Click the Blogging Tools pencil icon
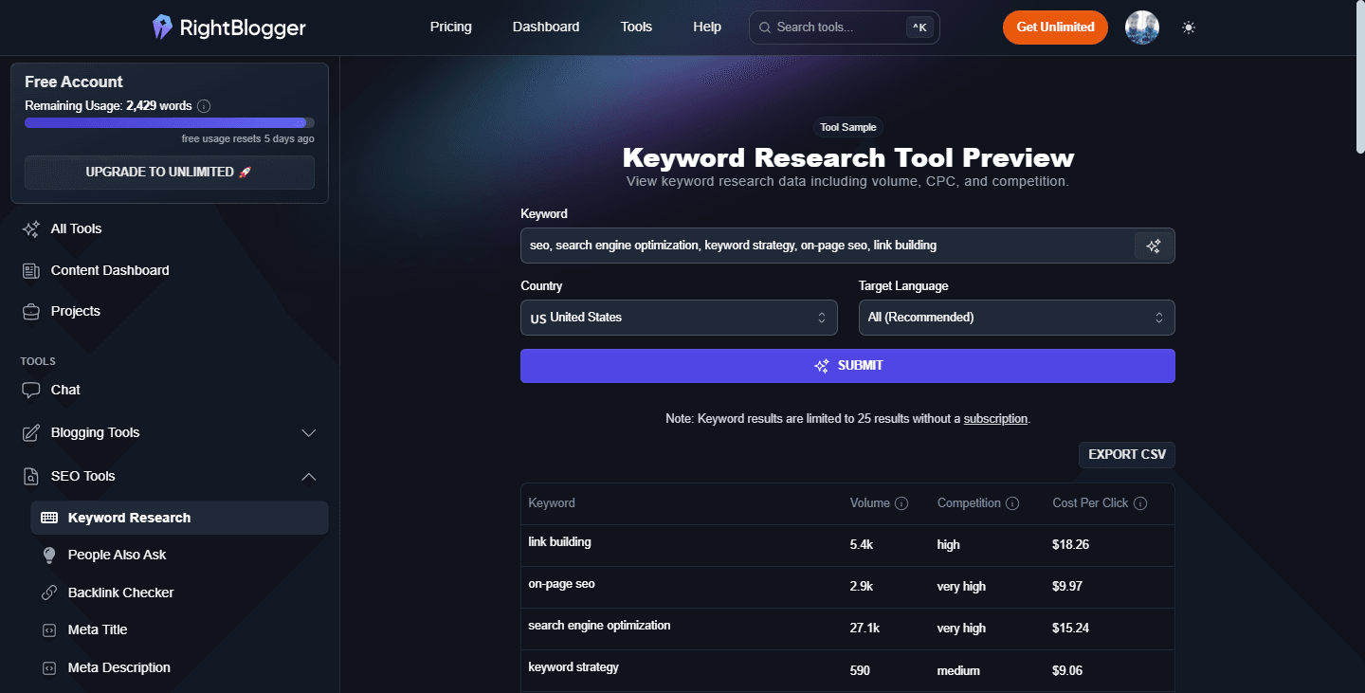This screenshot has width=1365, height=693. point(31,432)
